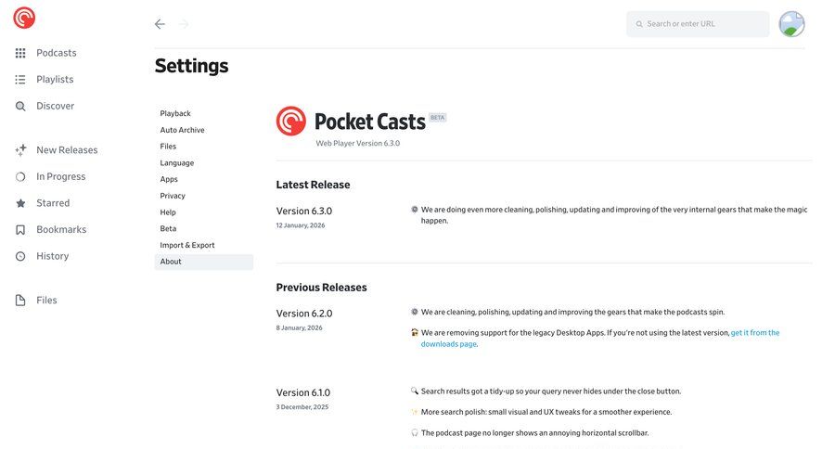Image resolution: width=835 pixels, height=449 pixels.
Task: Select the Beta settings section
Action: (x=168, y=228)
